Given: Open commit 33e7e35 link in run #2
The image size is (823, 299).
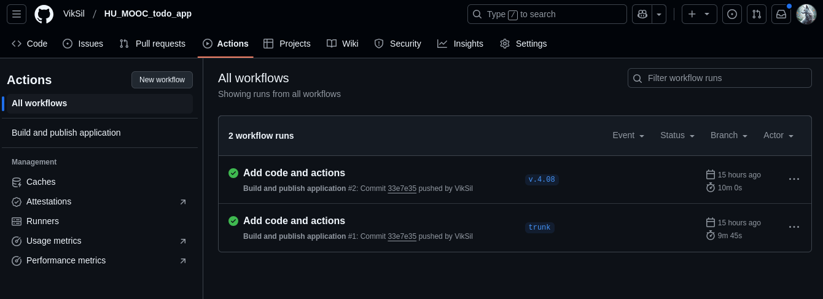Looking at the screenshot, I should (402, 188).
